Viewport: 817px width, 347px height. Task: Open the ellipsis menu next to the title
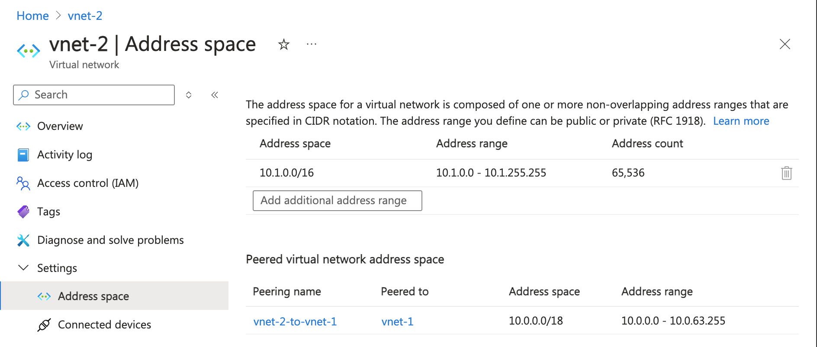(x=311, y=44)
